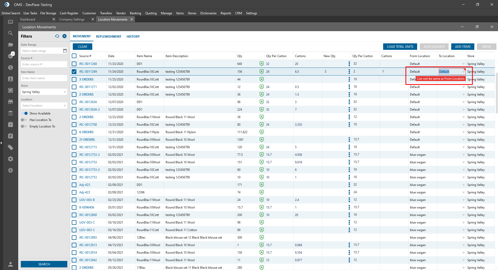Expand the Store dropdown showing Spring Valley
The height and width of the screenshot is (270, 498).
coord(65,92)
